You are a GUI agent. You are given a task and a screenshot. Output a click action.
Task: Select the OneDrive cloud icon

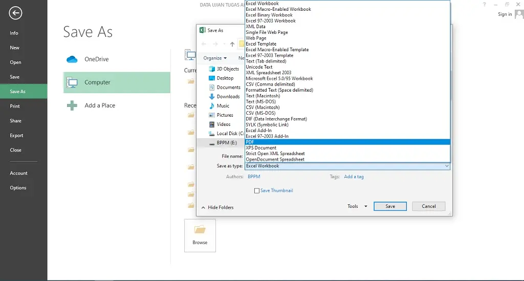[x=72, y=59]
